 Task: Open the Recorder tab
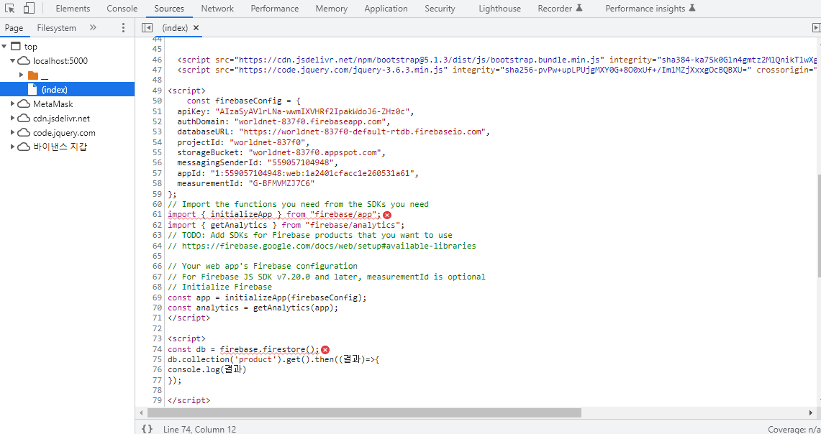coord(560,9)
